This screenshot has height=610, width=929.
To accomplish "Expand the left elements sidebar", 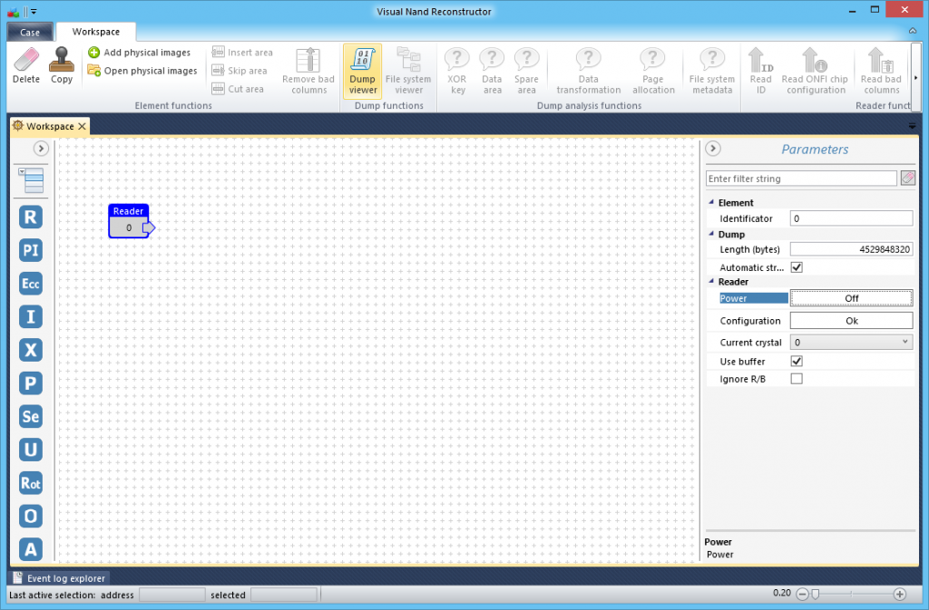I will pos(40,149).
